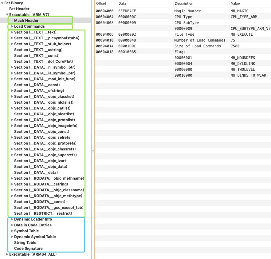Select the CPU_SUBTYPE_ARM_V7 value cell
Viewport: 271px width, 259px height.
pyautogui.click(x=250, y=29)
